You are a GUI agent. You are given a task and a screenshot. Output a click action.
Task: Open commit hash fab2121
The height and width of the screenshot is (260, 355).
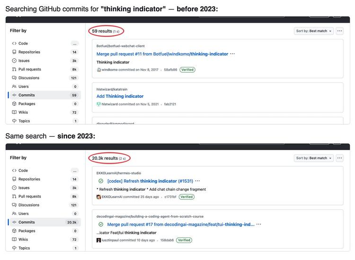pos(170,104)
